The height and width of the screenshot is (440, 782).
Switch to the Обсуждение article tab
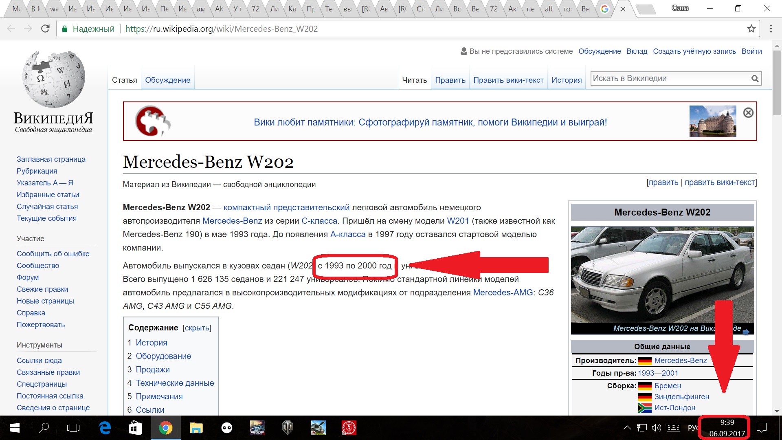coord(167,80)
